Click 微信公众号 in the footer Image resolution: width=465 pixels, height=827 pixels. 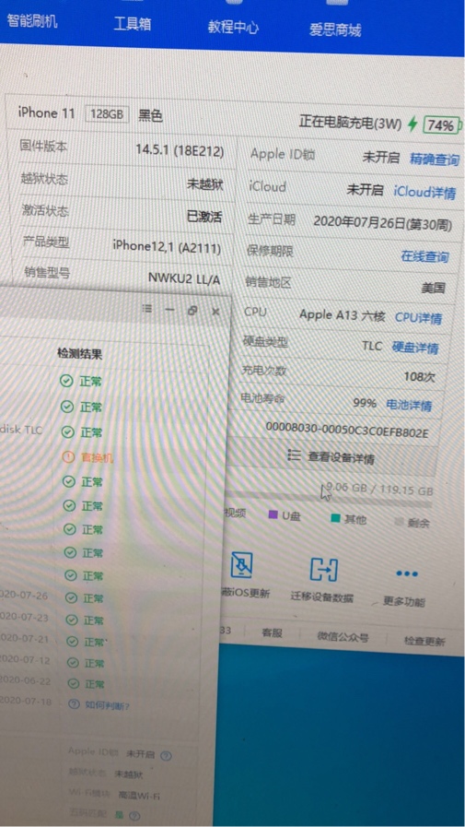coord(343,636)
